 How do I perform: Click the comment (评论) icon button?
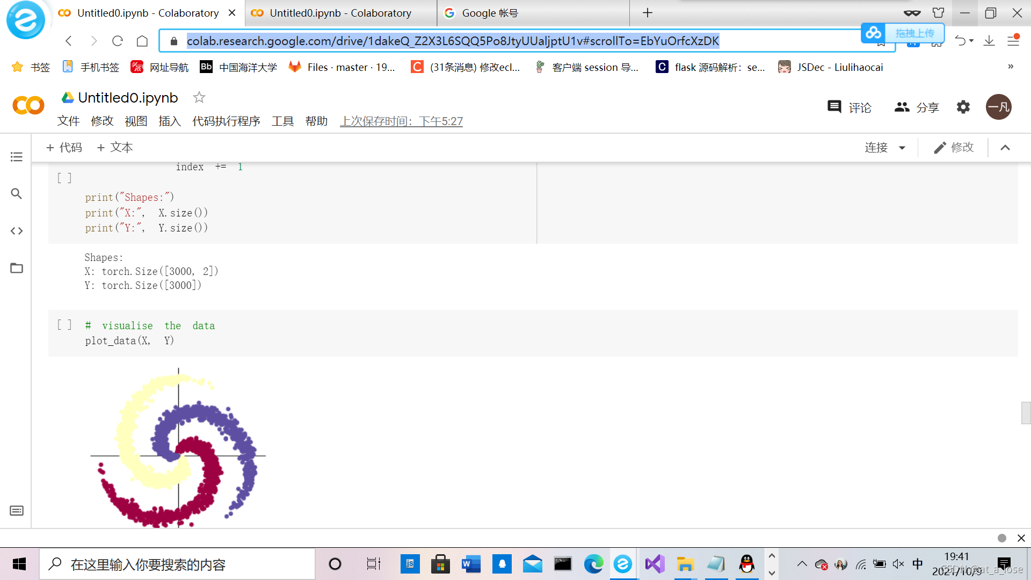(x=834, y=107)
